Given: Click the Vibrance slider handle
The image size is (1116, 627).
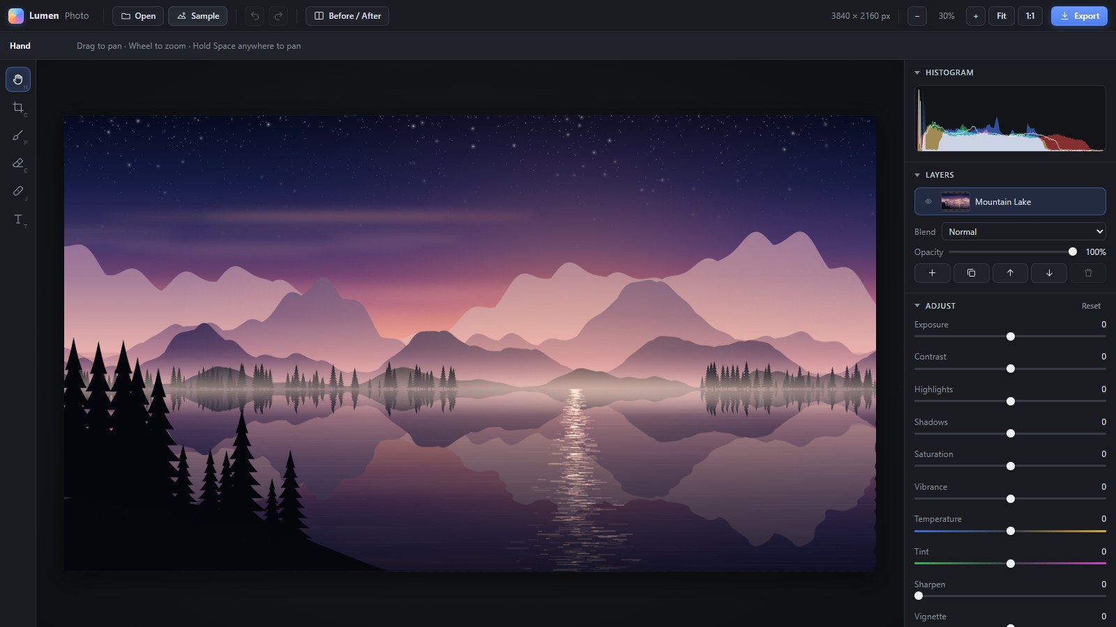Looking at the screenshot, I should click(x=1011, y=499).
